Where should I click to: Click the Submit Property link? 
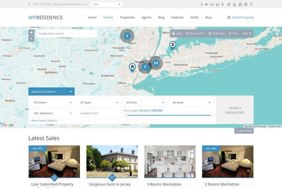tap(243, 17)
